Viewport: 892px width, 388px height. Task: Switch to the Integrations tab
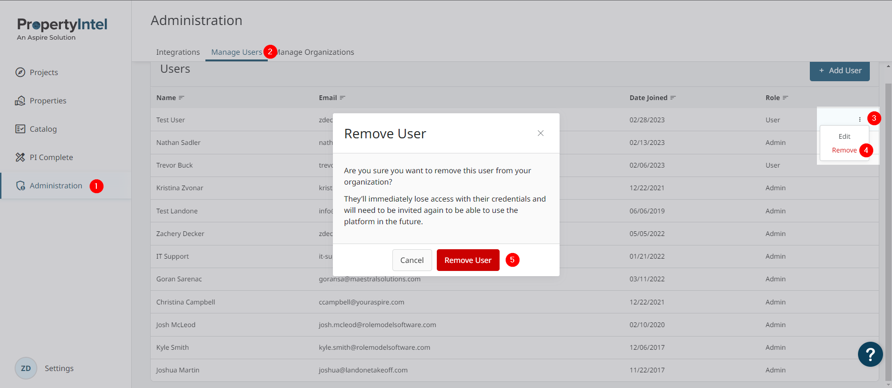(x=178, y=52)
